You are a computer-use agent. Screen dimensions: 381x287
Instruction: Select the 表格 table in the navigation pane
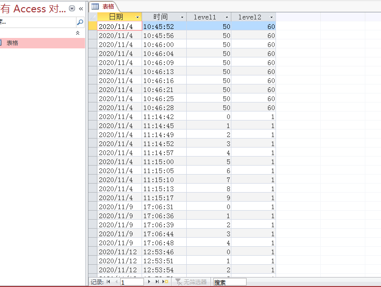coord(42,43)
